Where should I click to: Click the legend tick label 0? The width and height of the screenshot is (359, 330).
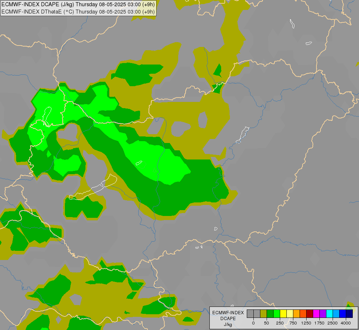click(253, 323)
